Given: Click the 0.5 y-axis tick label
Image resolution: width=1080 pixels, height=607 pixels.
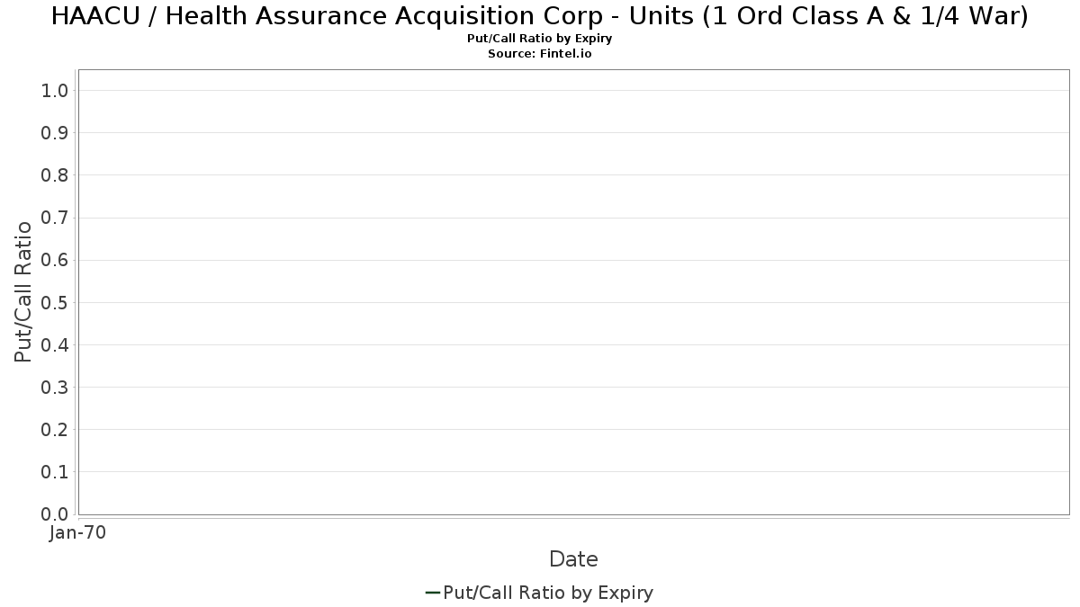Looking at the screenshot, I should coord(55,302).
